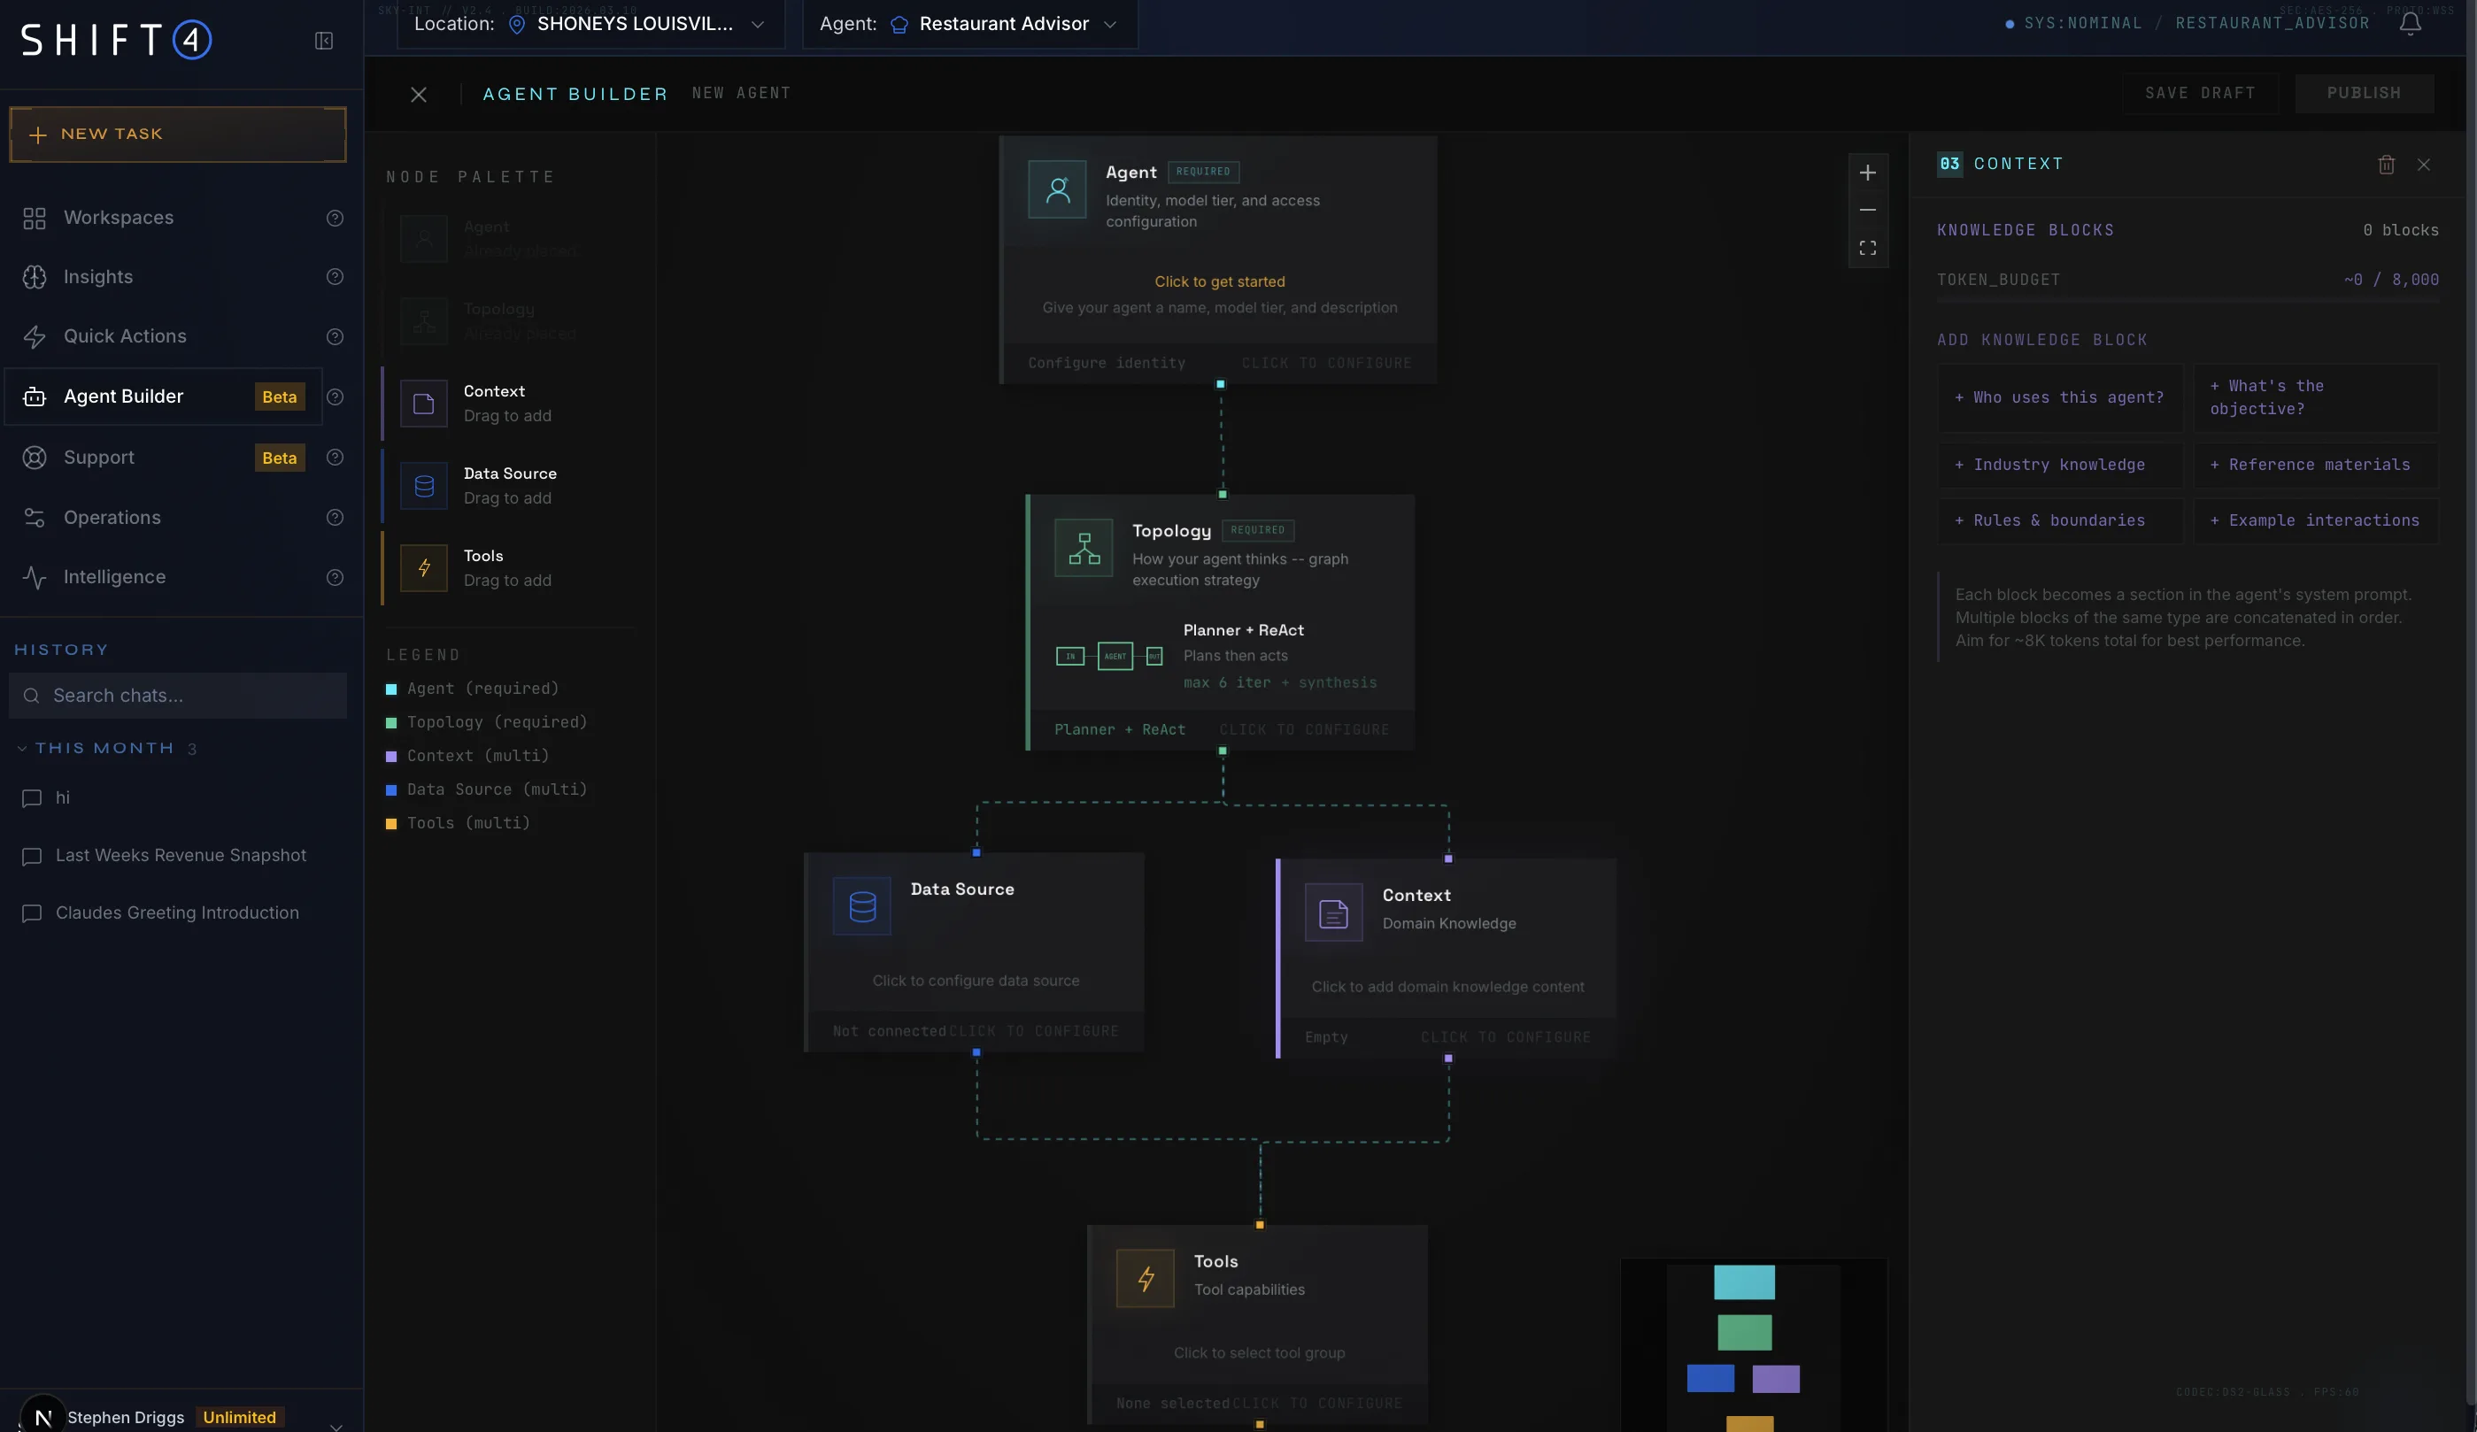Click the green Topology block in minimap
This screenshot has width=2477, height=1432.
click(1744, 1333)
